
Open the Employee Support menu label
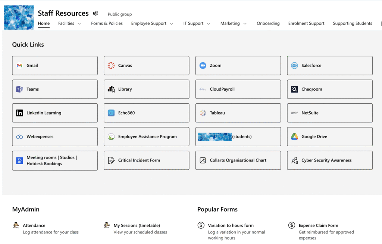[148, 24]
